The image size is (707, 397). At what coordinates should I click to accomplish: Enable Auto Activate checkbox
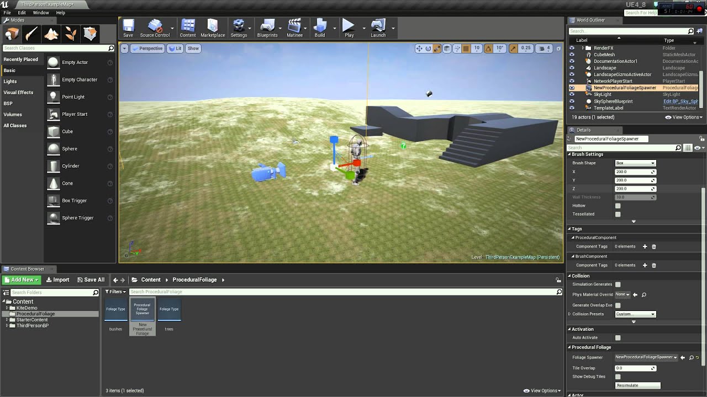(x=618, y=337)
